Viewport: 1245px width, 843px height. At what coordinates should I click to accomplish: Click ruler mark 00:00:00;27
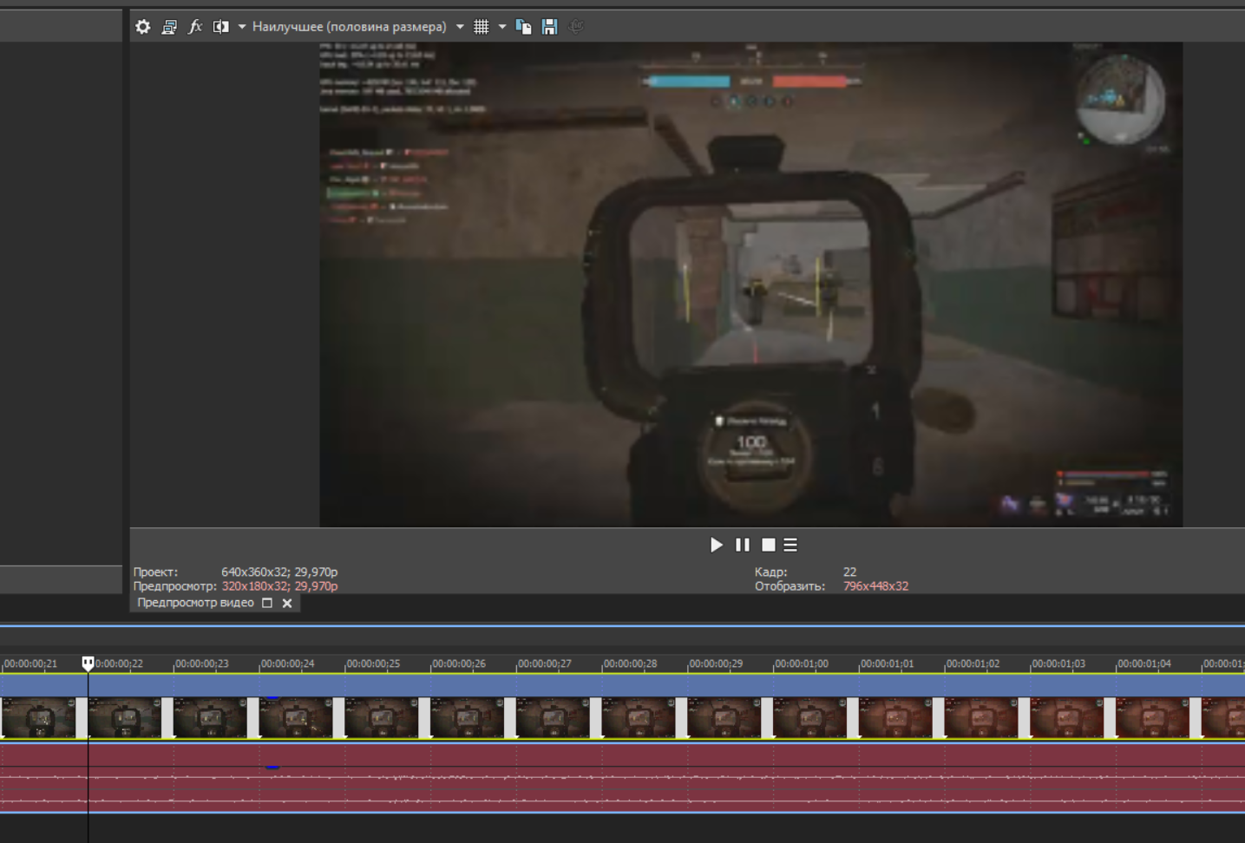click(x=545, y=663)
